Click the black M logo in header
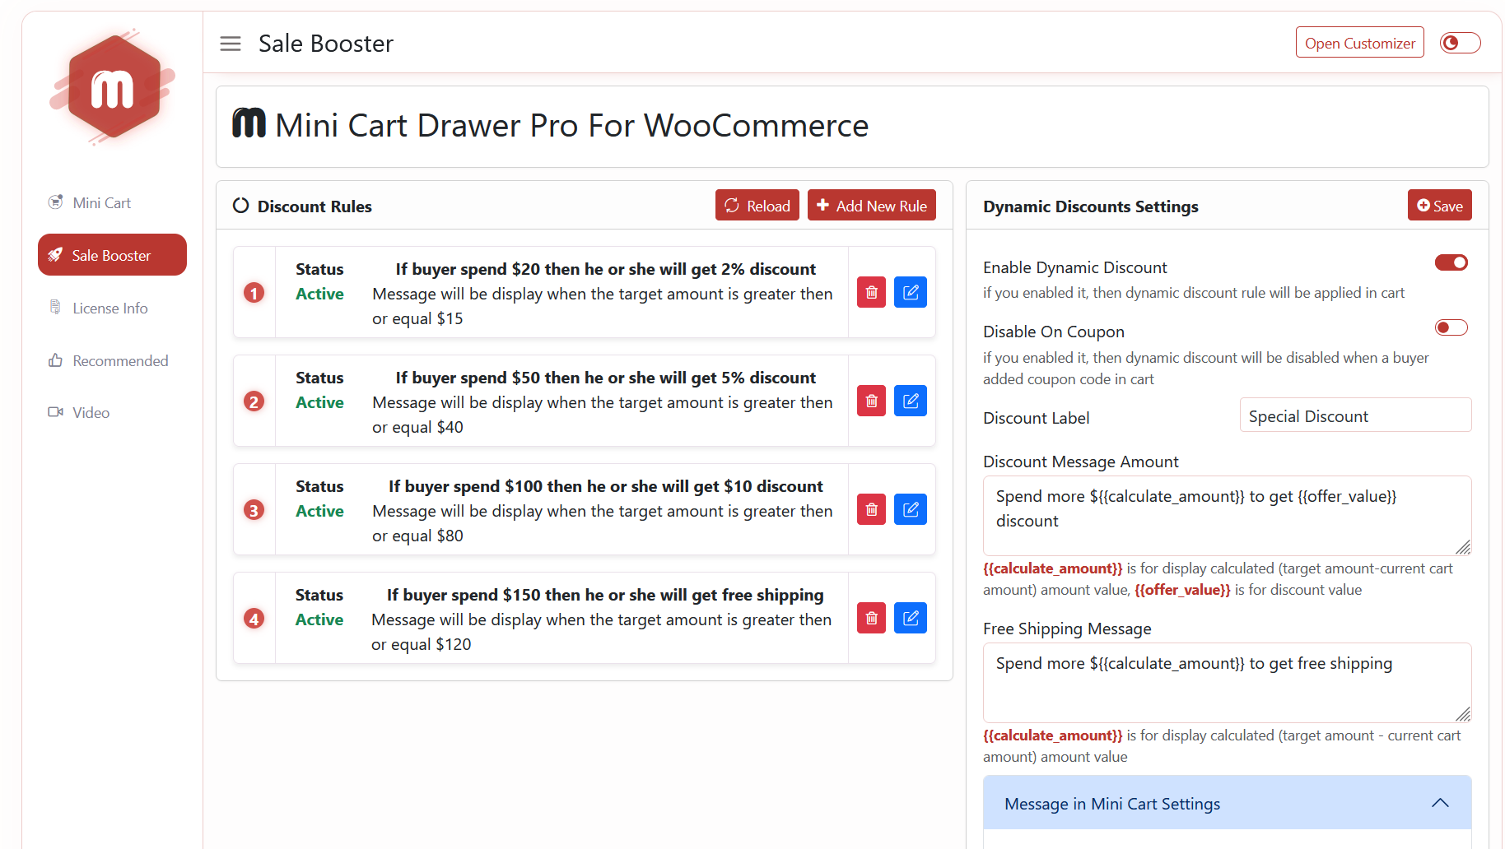Screen dimensions: 1505x849 click(x=249, y=123)
